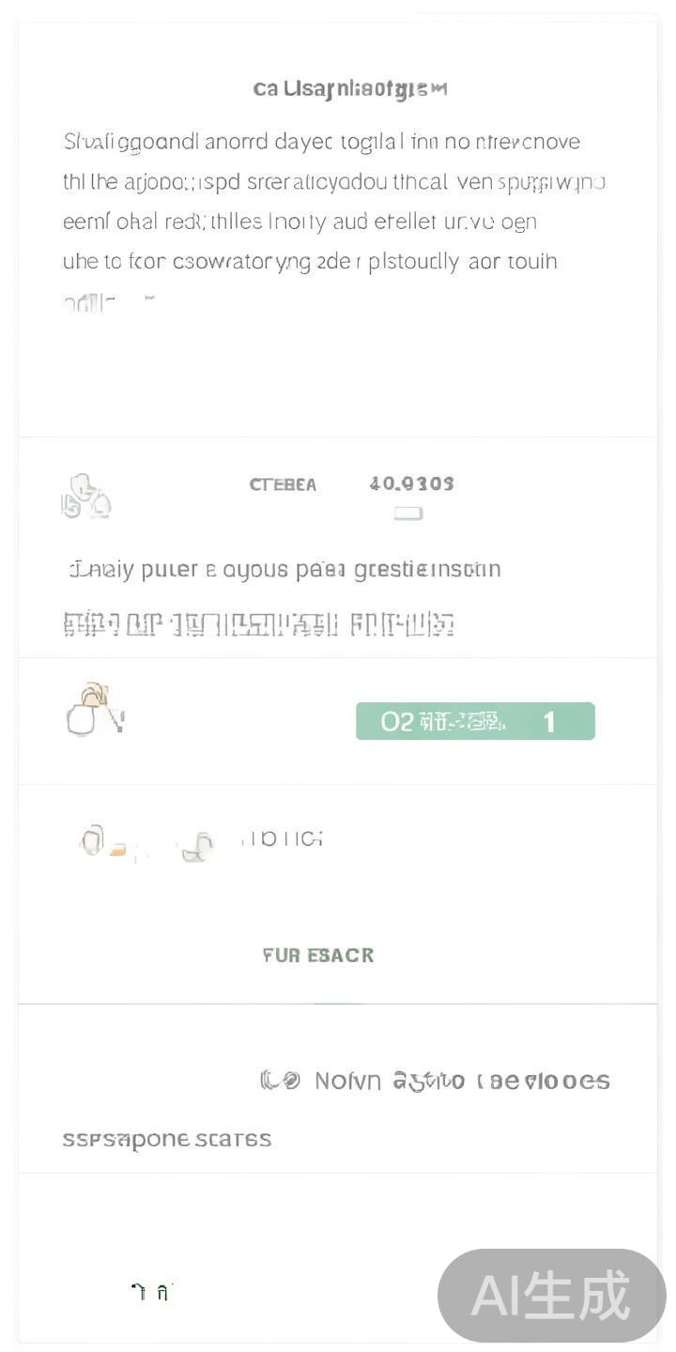Click the hand icon beside the green button
676x1352 pixels.
tap(93, 712)
